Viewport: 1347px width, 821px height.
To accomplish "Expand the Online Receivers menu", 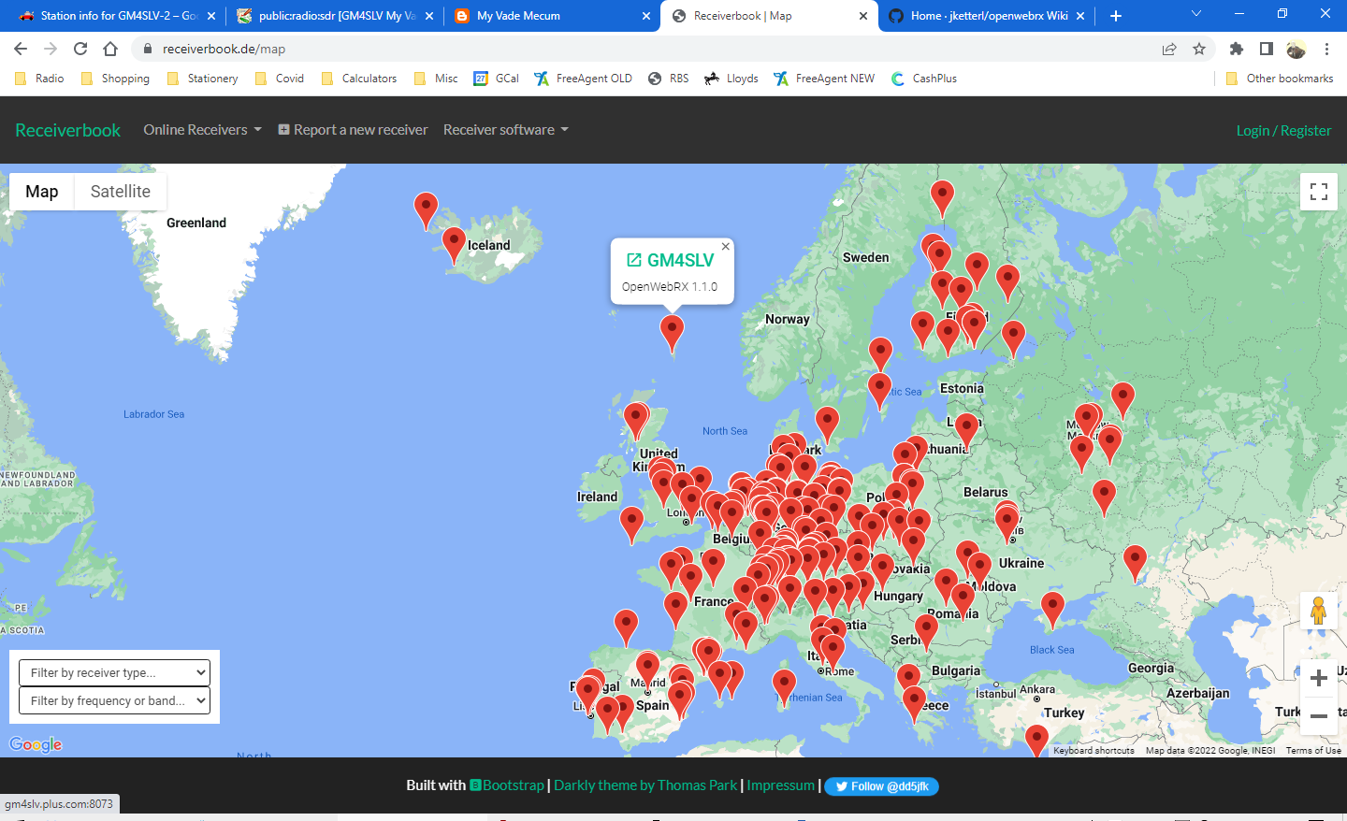I will point(202,130).
